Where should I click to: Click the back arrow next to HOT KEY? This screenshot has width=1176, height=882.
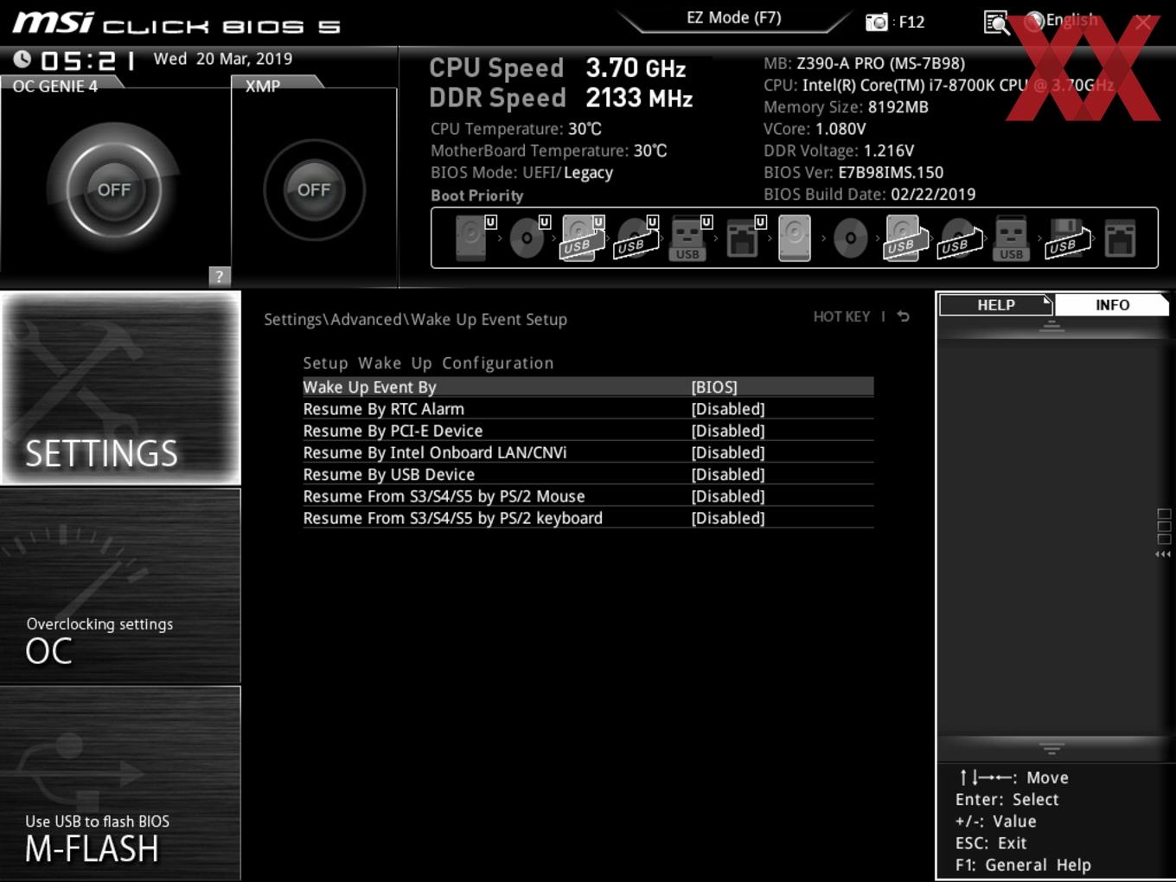904,316
